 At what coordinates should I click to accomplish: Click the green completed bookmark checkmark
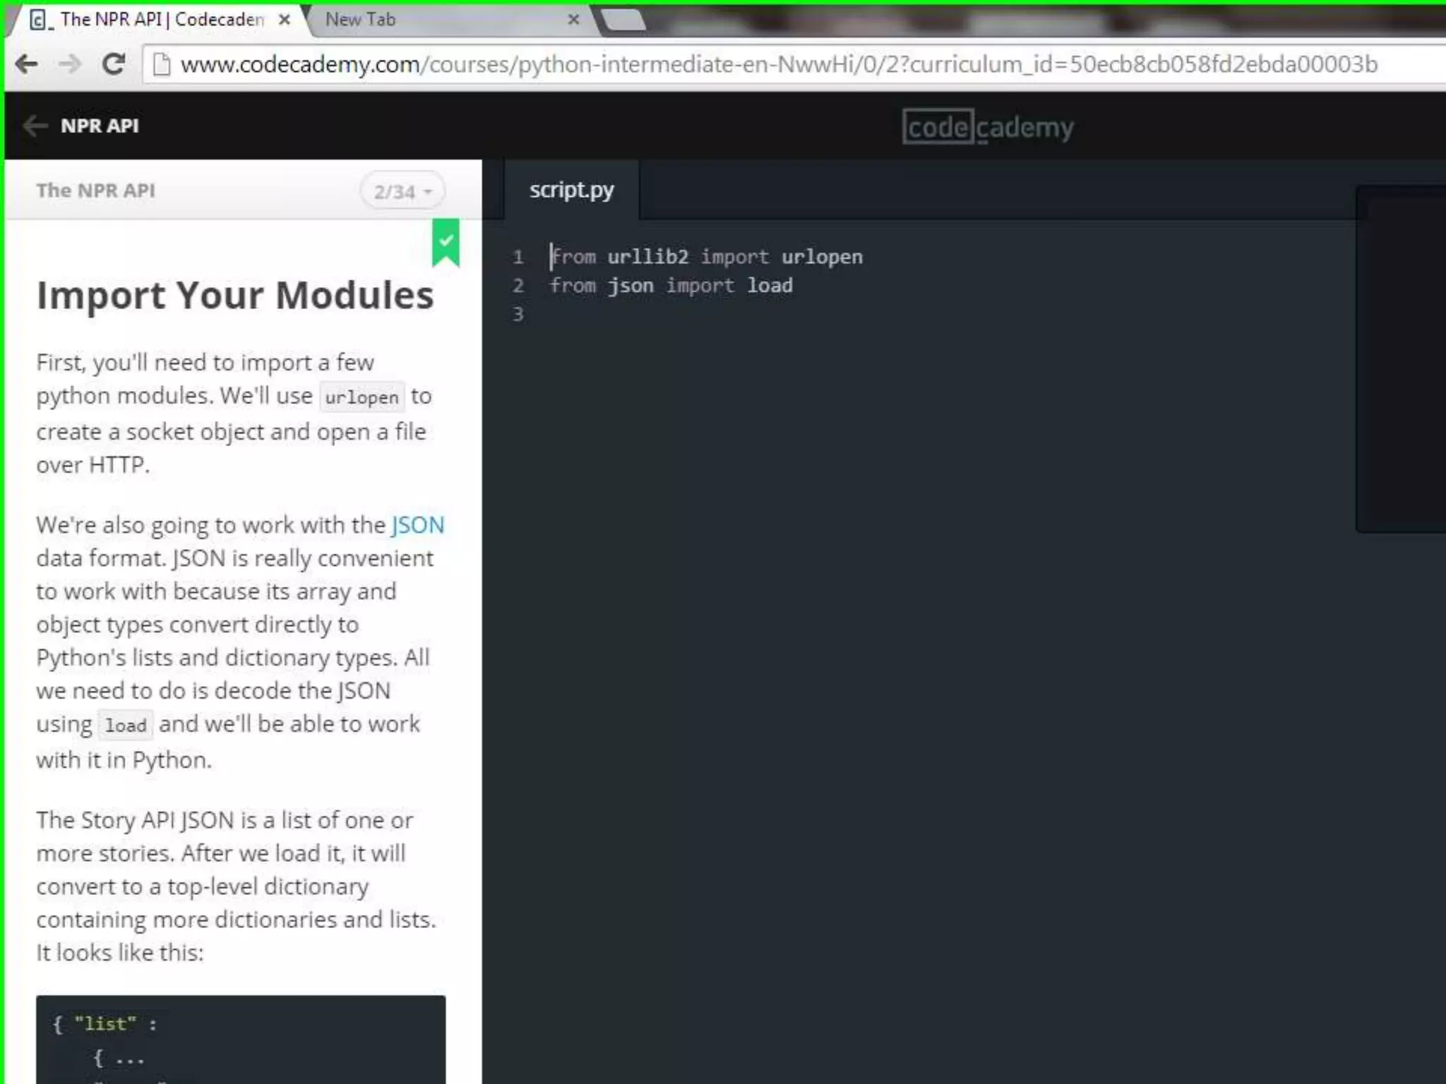click(x=446, y=243)
